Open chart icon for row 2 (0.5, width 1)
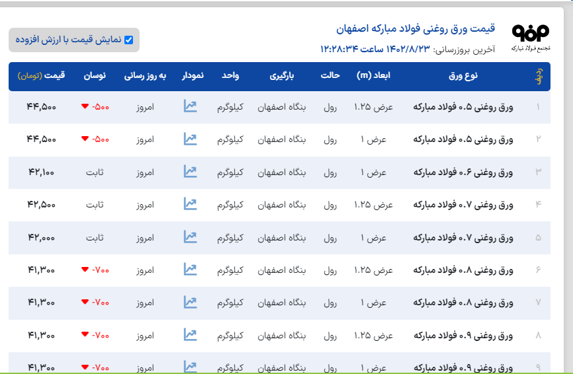573x374 pixels. click(x=190, y=139)
